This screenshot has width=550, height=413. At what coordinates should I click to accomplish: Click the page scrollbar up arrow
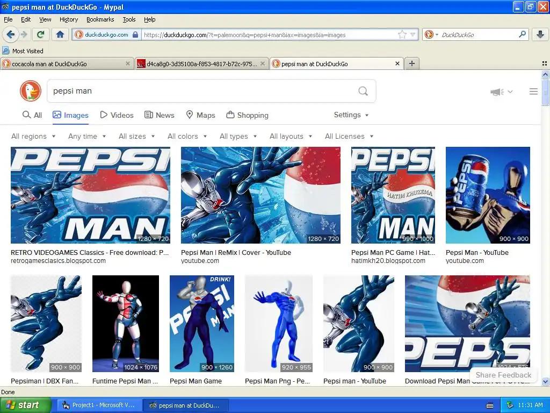click(x=545, y=74)
